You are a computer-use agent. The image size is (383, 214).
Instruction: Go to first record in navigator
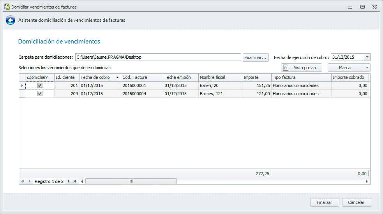[22, 181]
